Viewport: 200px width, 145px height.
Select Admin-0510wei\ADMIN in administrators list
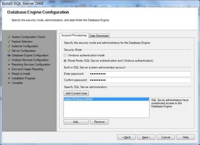click(x=106, y=99)
